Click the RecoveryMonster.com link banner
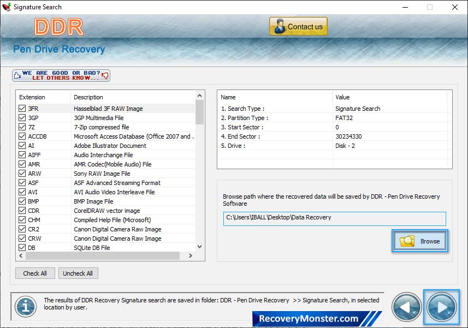Viewport: 468px width, 328px height. (317, 319)
